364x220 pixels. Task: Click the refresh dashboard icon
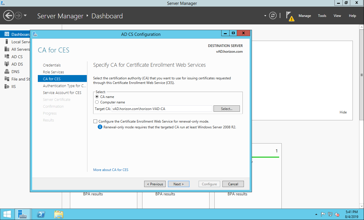click(x=273, y=16)
